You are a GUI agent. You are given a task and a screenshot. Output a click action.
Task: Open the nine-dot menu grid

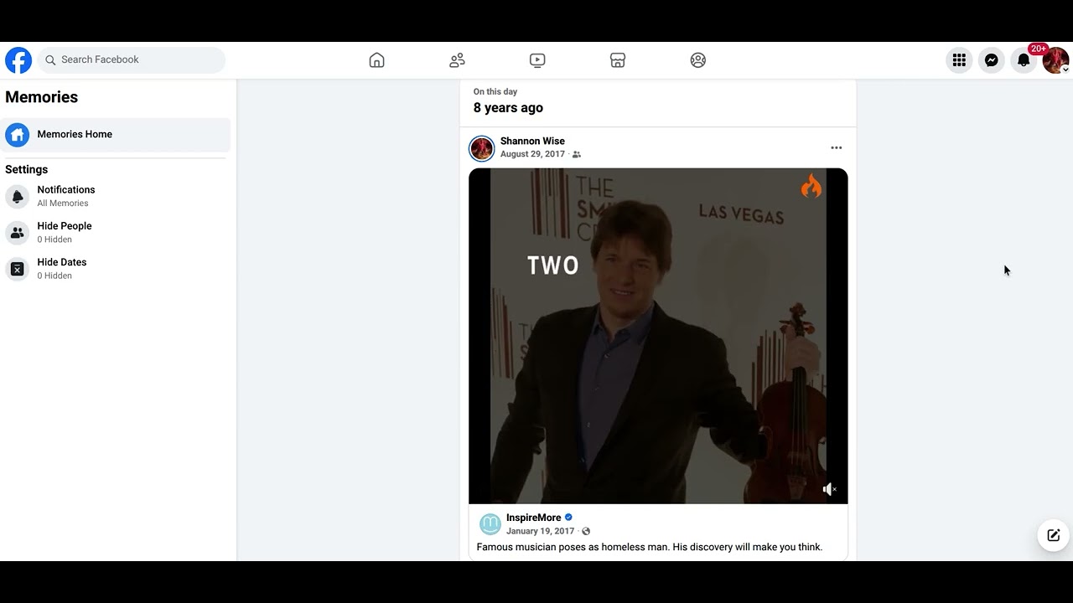959,60
